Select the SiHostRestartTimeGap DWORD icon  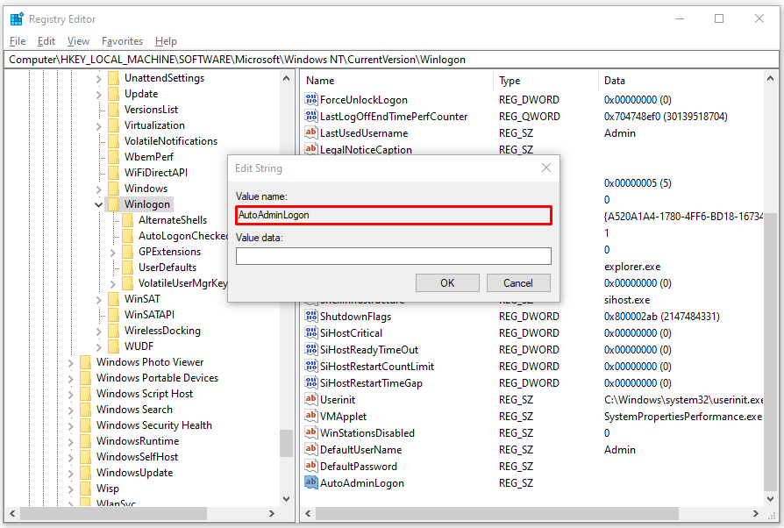point(311,383)
